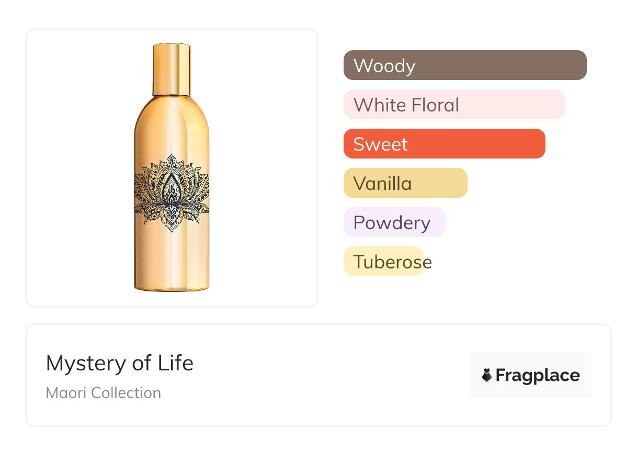The height and width of the screenshot is (452, 637).
Task: Click the gold bottle cap
Action: tap(172, 69)
